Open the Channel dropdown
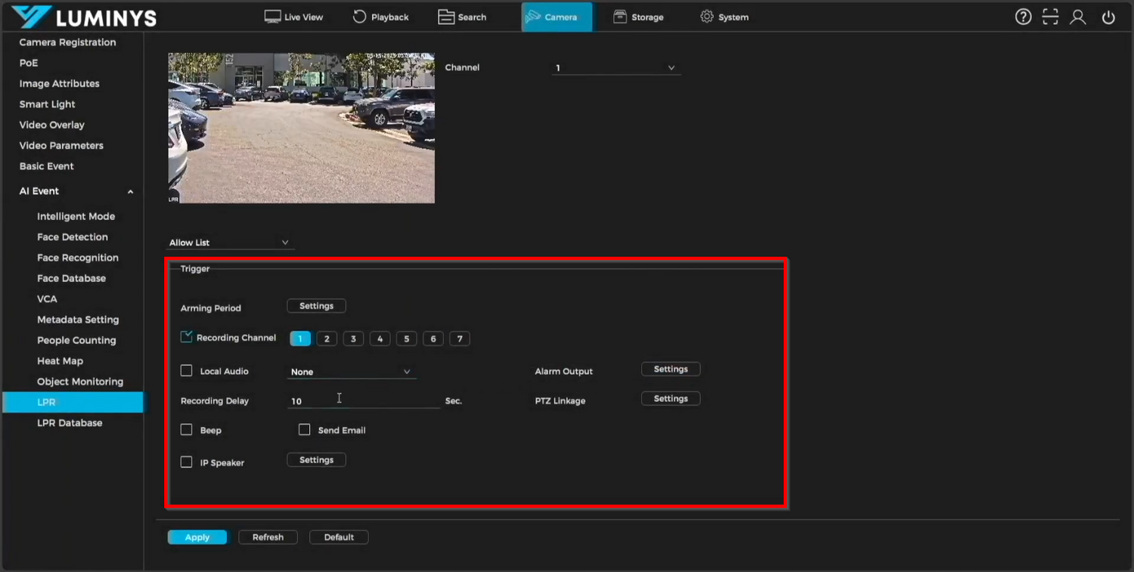 pos(615,67)
